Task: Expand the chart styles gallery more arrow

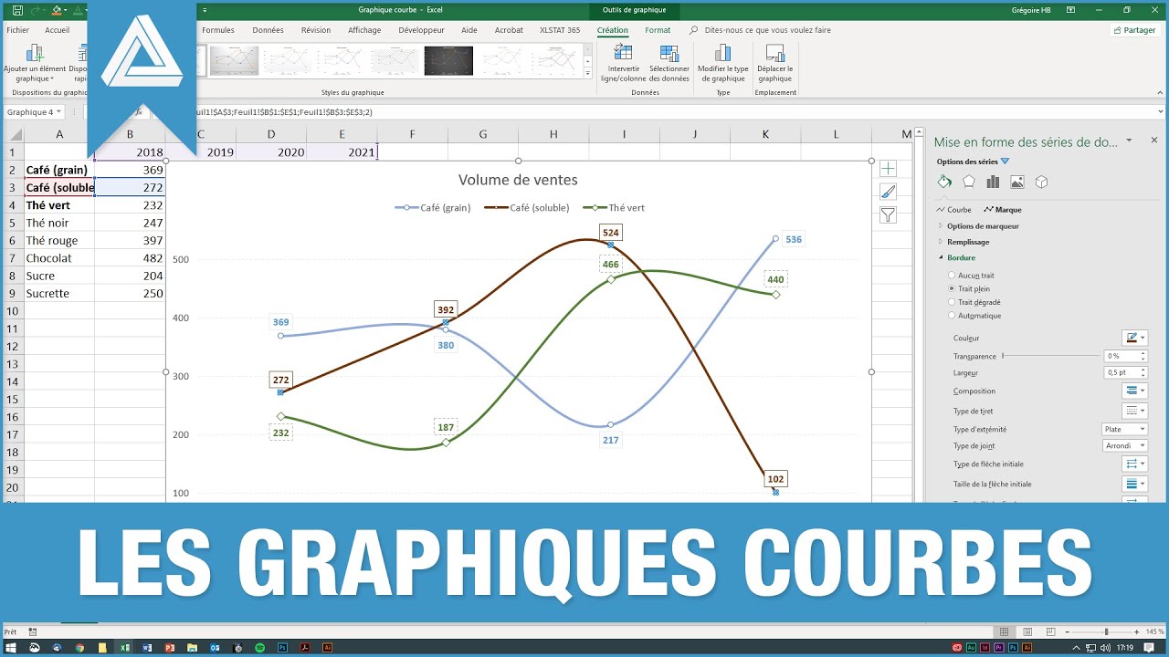Action: coord(587,73)
